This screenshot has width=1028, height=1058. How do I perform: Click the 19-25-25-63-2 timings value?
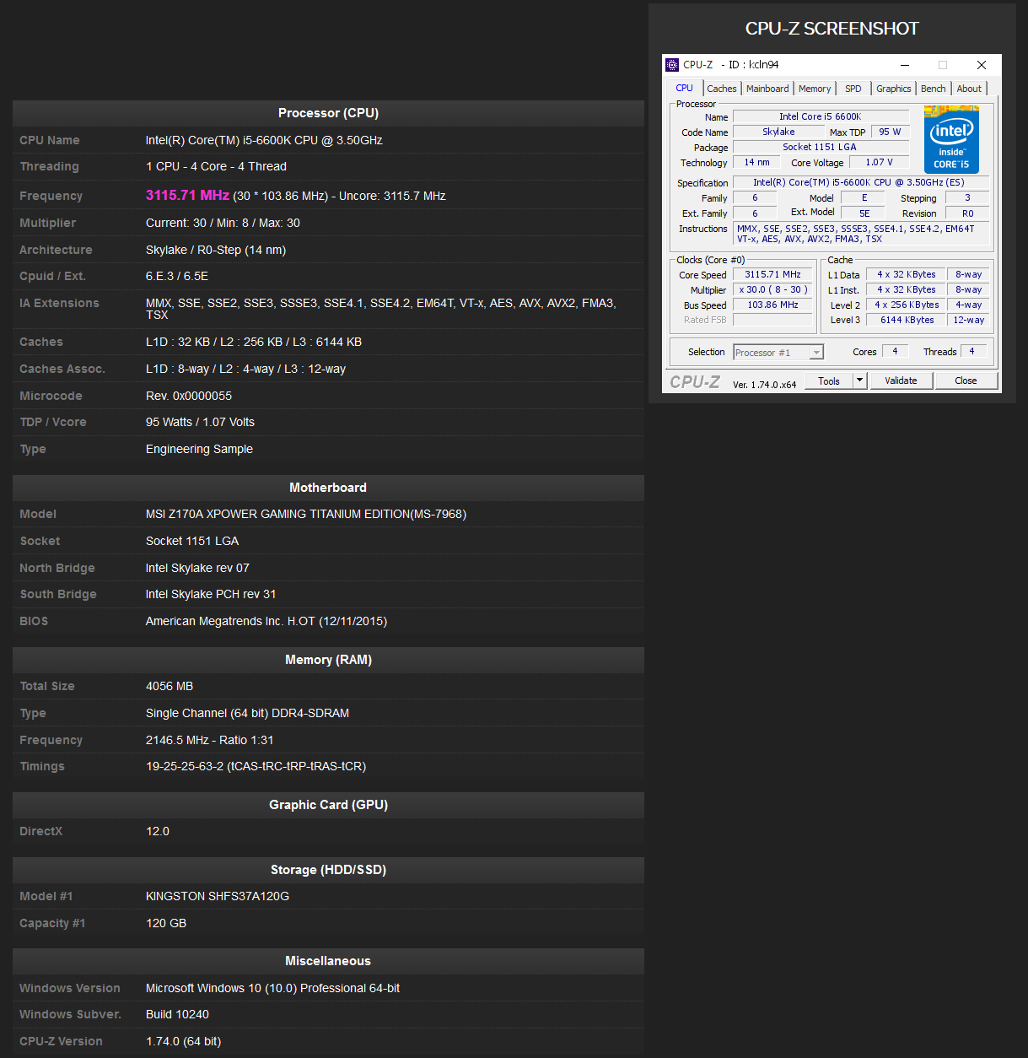tap(256, 766)
